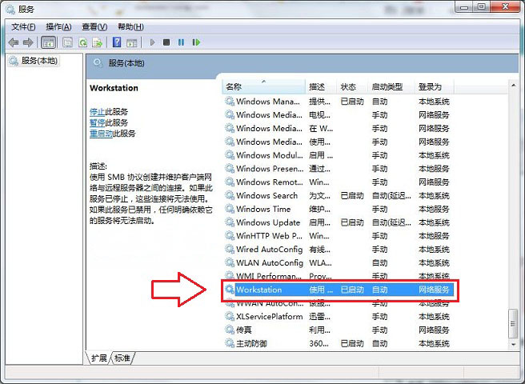The width and height of the screenshot is (525, 384).
Task: Click the gear icon beside 主动防御
Action: [x=230, y=343]
